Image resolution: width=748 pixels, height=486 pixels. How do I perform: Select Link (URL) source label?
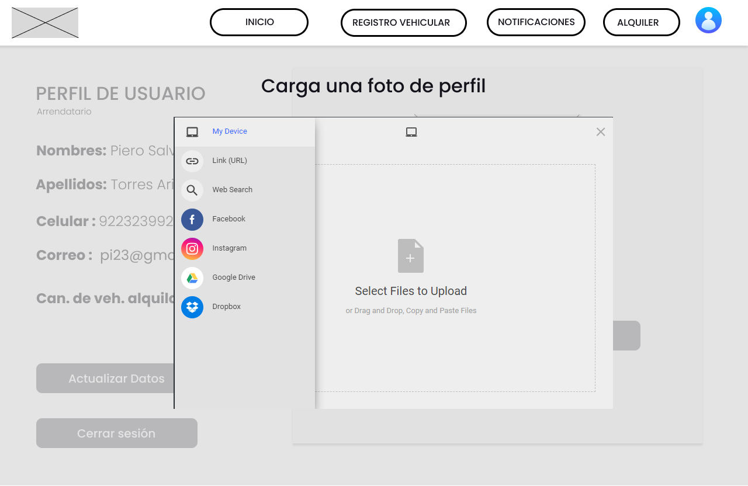click(x=230, y=161)
